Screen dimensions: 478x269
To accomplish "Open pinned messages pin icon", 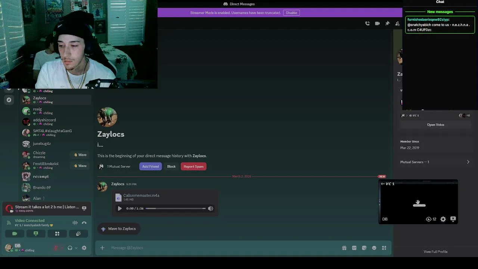I will click(x=388, y=24).
